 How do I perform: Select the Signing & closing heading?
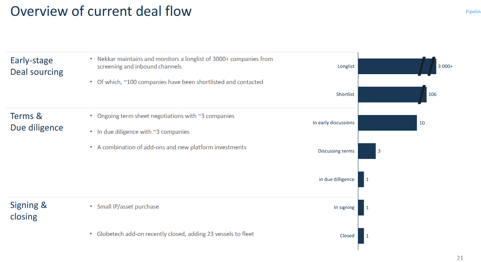[x=29, y=211]
